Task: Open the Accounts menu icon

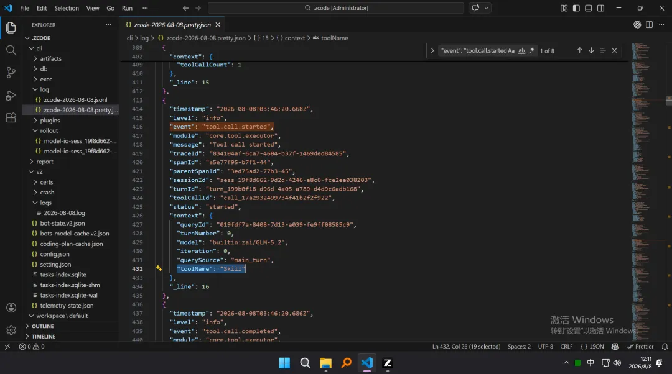Action: (11, 308)
